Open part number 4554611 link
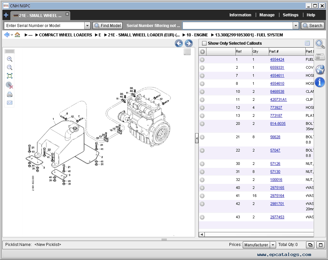 coord(277,75)
